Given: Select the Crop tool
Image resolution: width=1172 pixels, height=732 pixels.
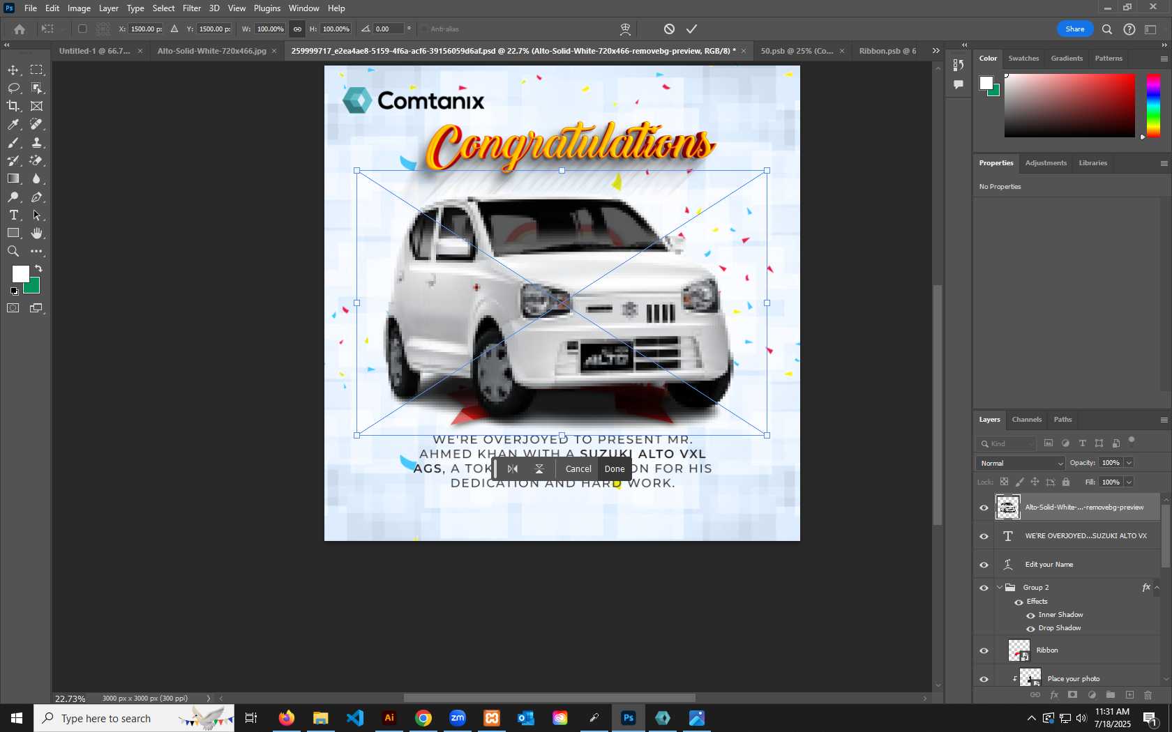Looking at the screenshot, I should click(x=13, y=106).
